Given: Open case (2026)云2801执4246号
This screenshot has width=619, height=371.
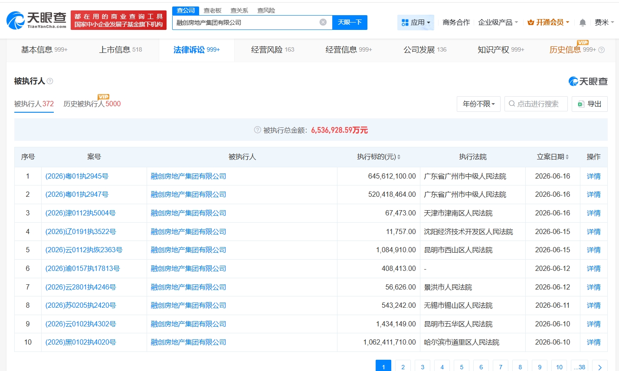Looking at the screenshot, I should point(81,287).
